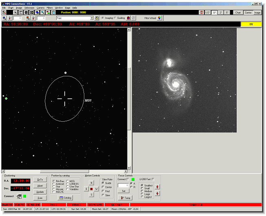Stop motion with red square button
This screenshot has width=266, height=216.
(91, 189)
